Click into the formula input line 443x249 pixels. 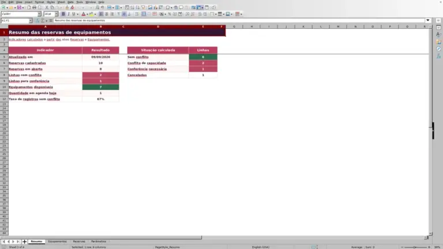(x=239, y=20)
